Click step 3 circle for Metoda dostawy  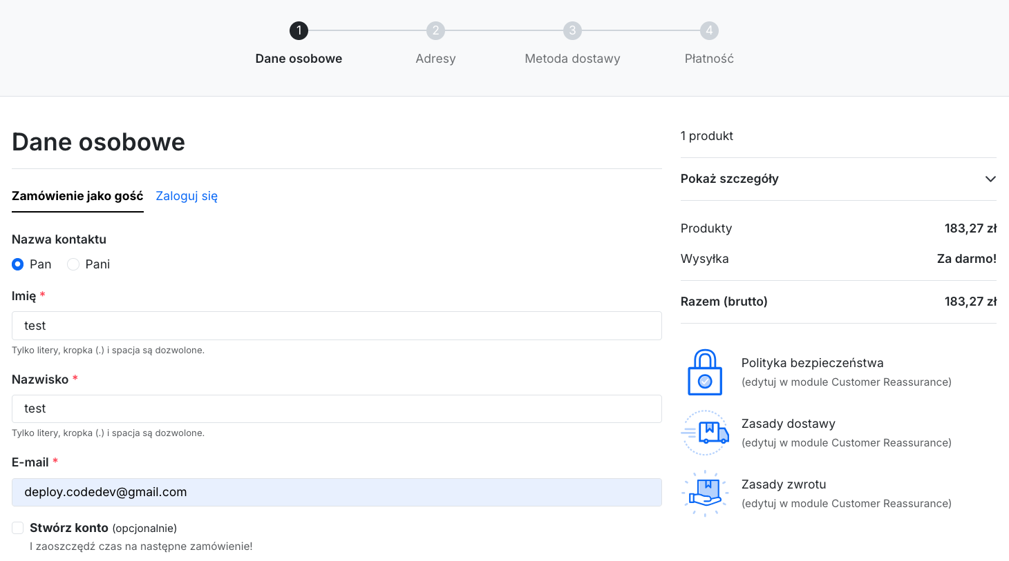572,30
